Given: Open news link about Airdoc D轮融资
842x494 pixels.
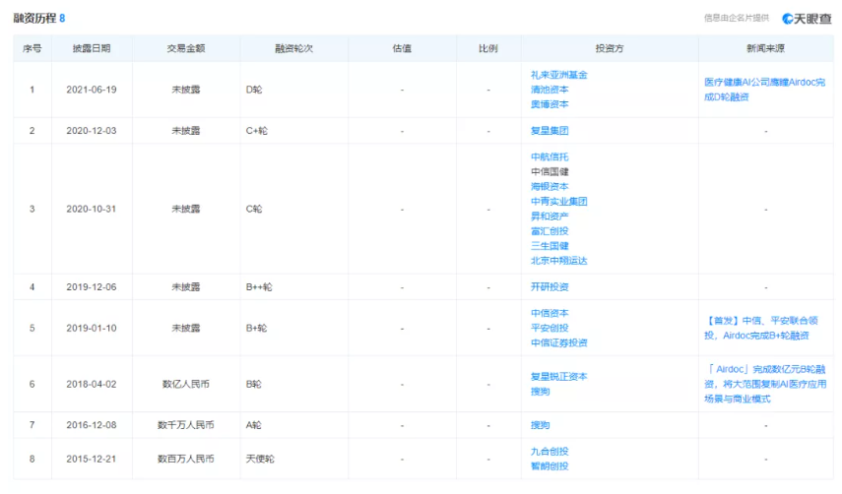Looking at the screenshot, I should tap(764, 90).
